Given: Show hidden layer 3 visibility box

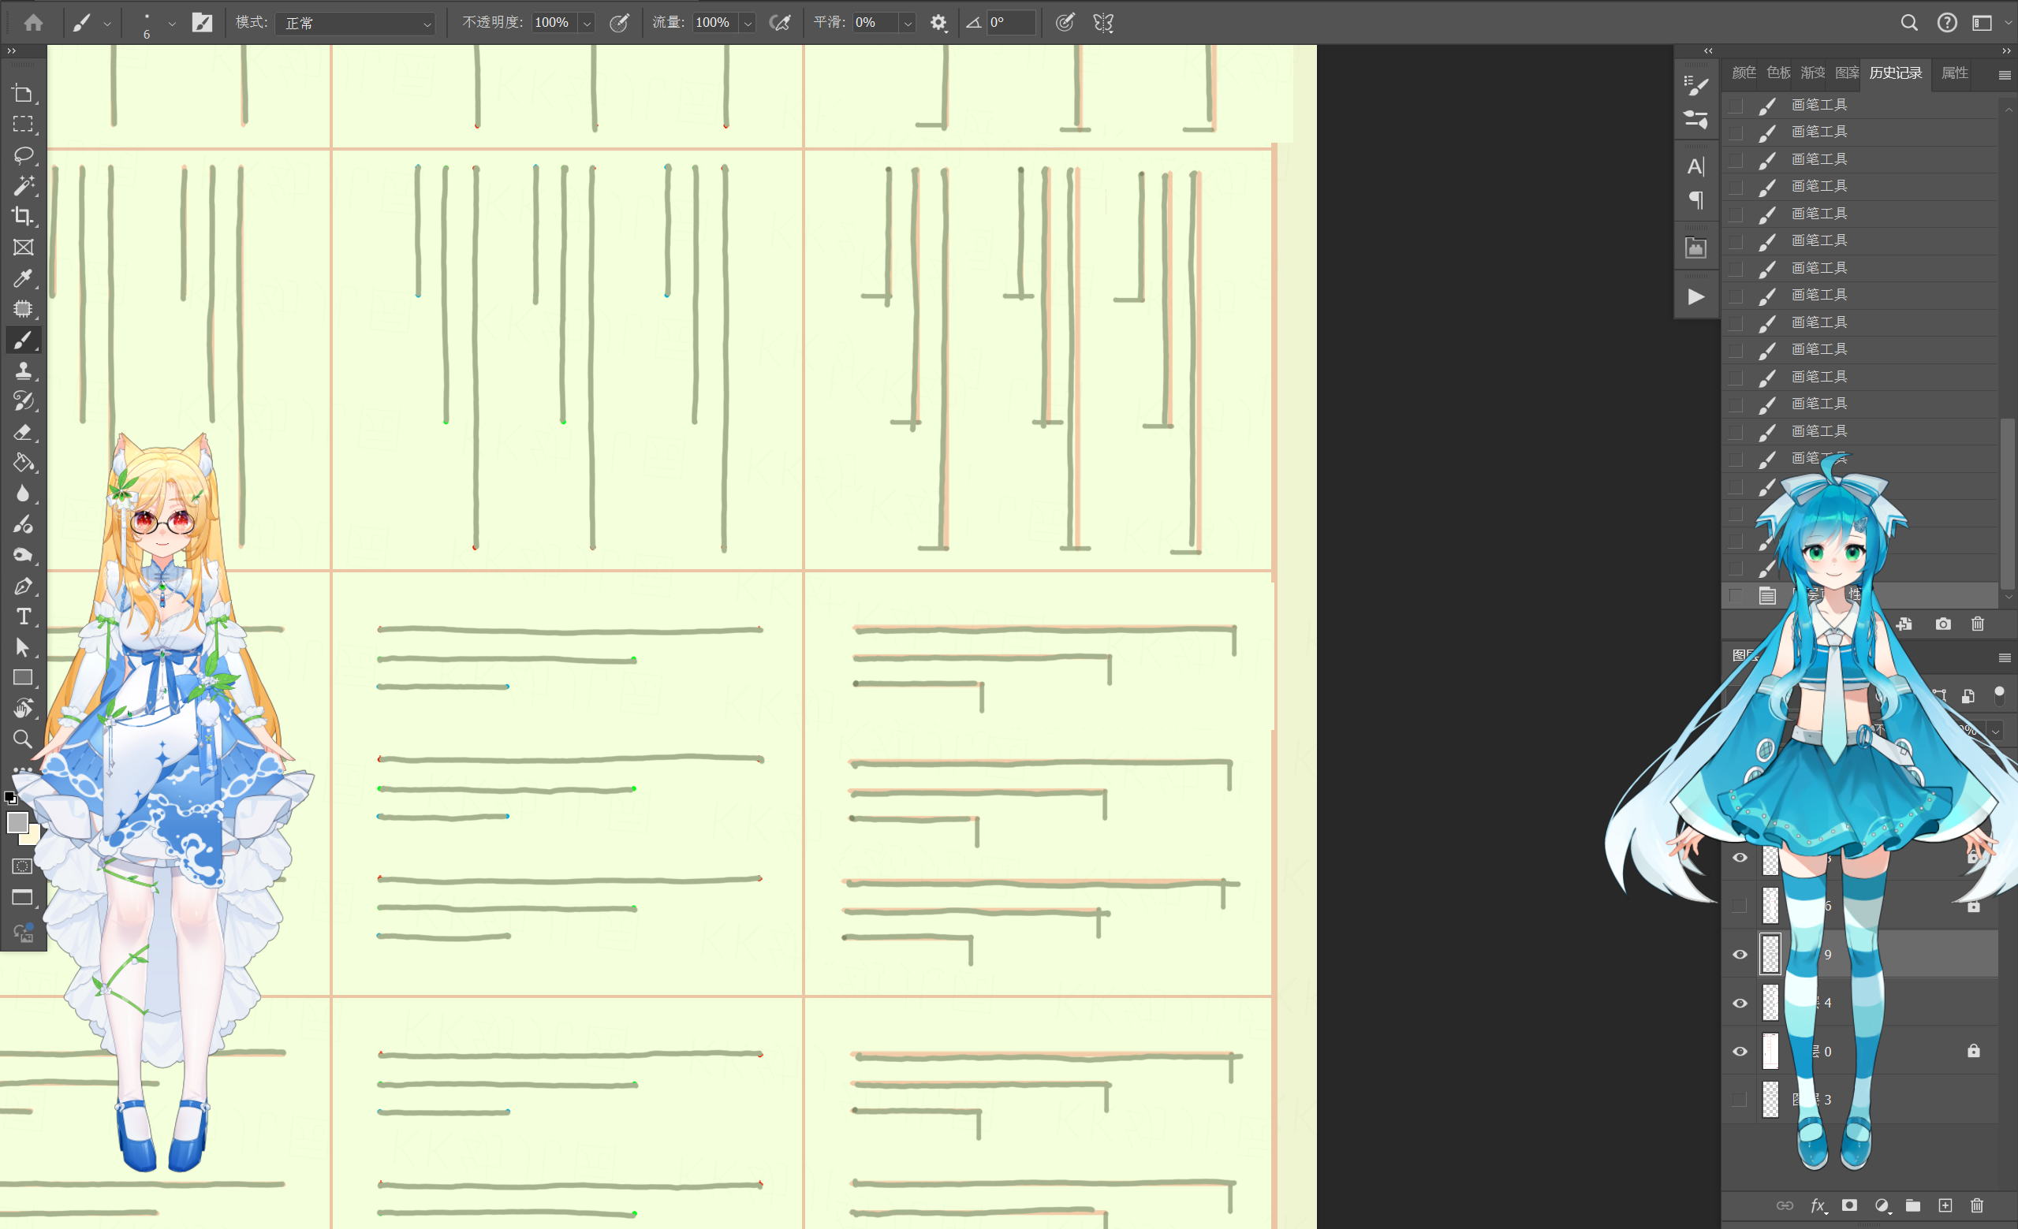Looking at the screenshot, I should pyautogui.click(x=1740, y=1100).
